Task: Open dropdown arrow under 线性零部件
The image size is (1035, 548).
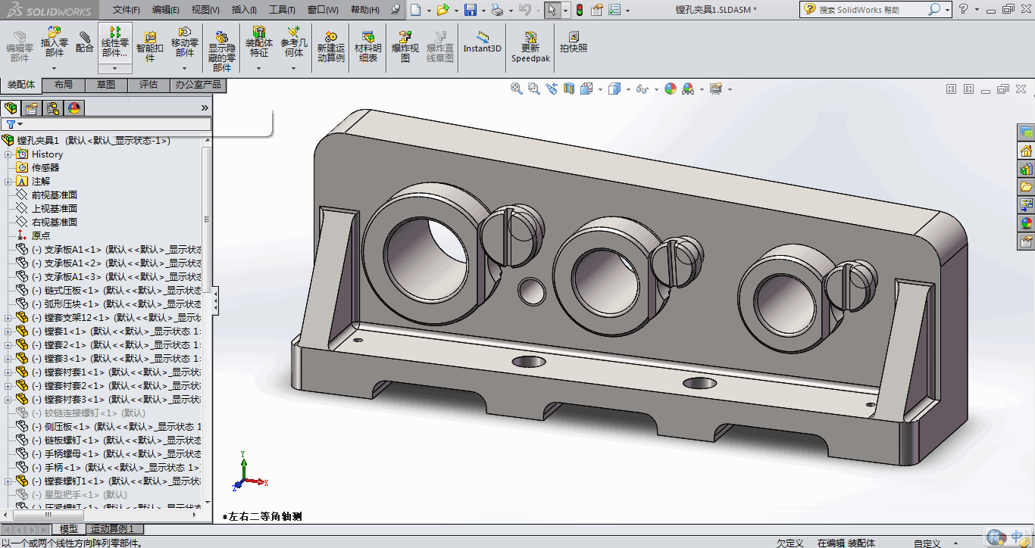Action: pyautogui.click(x=115, y=68)
